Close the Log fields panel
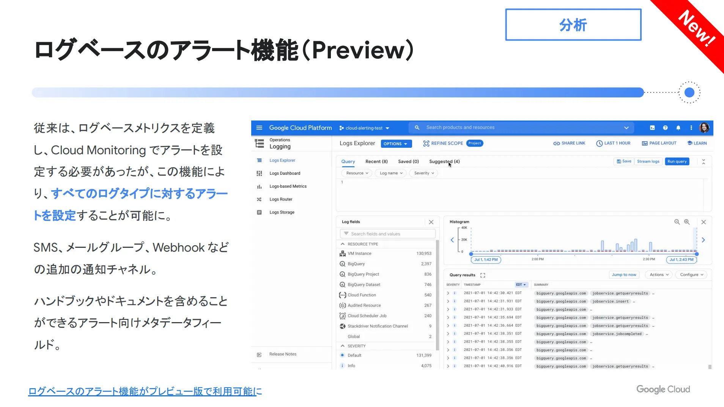724x407 pixels. coord(431,222)
